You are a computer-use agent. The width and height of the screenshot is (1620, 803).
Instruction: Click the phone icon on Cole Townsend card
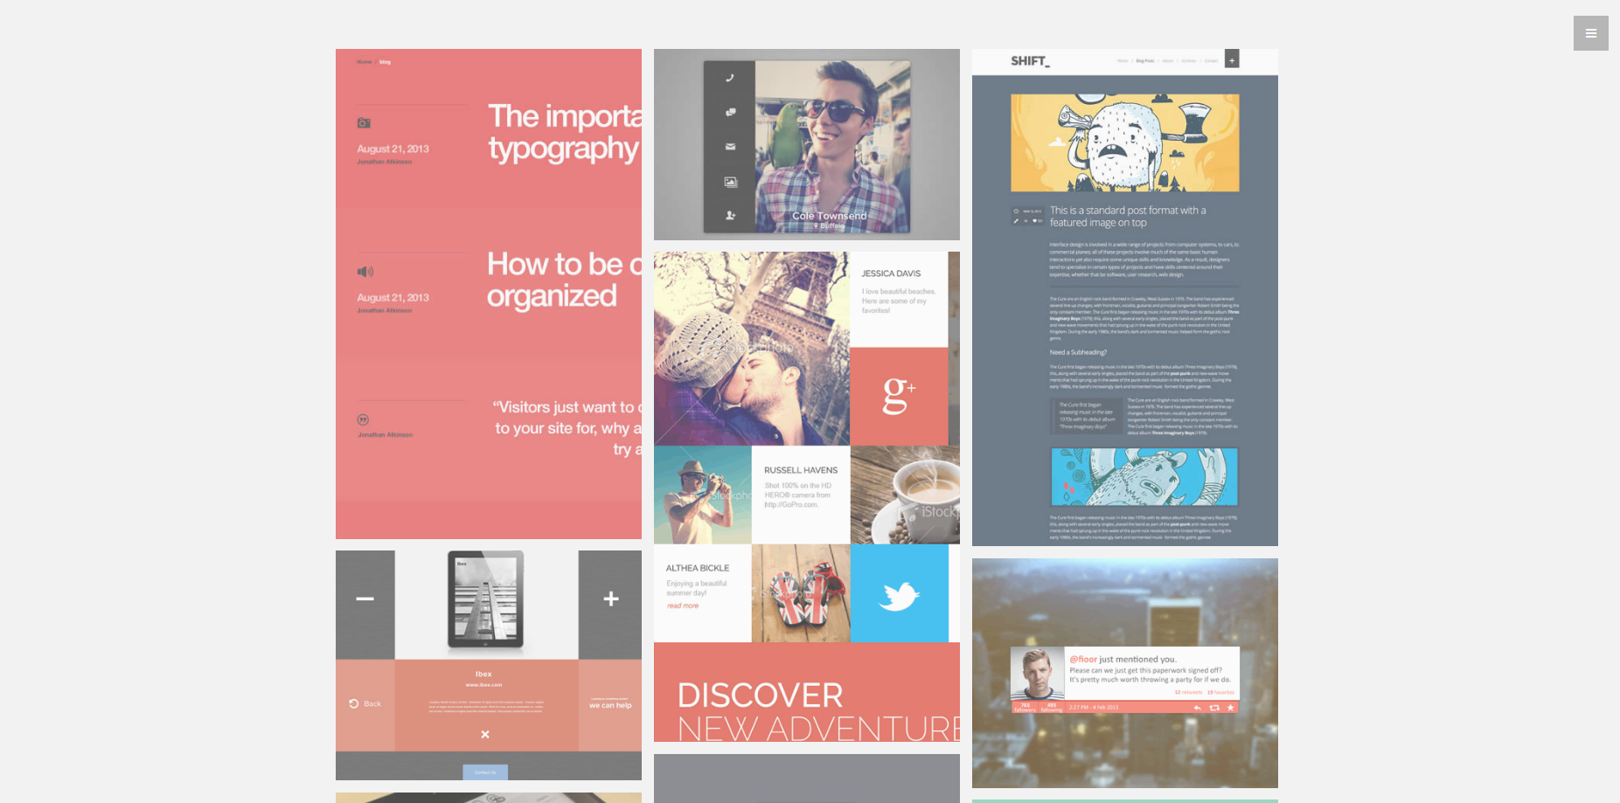(729, 78)
